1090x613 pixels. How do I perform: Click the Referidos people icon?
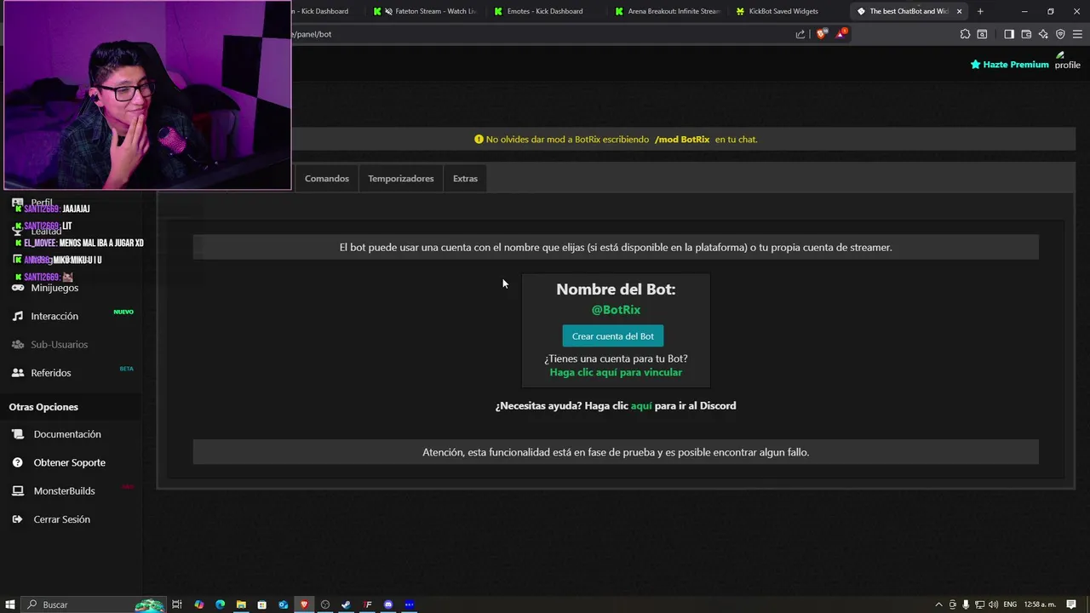[x=18, y=373]
